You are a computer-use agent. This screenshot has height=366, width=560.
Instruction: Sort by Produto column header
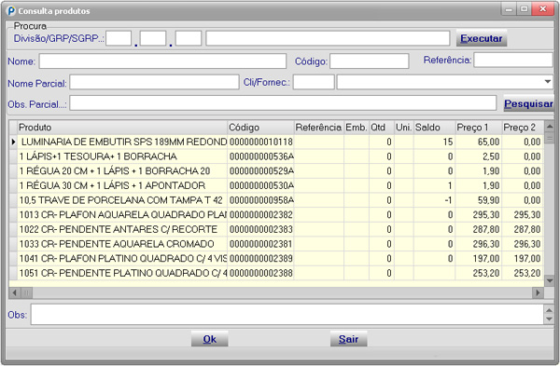pos(122,128)
